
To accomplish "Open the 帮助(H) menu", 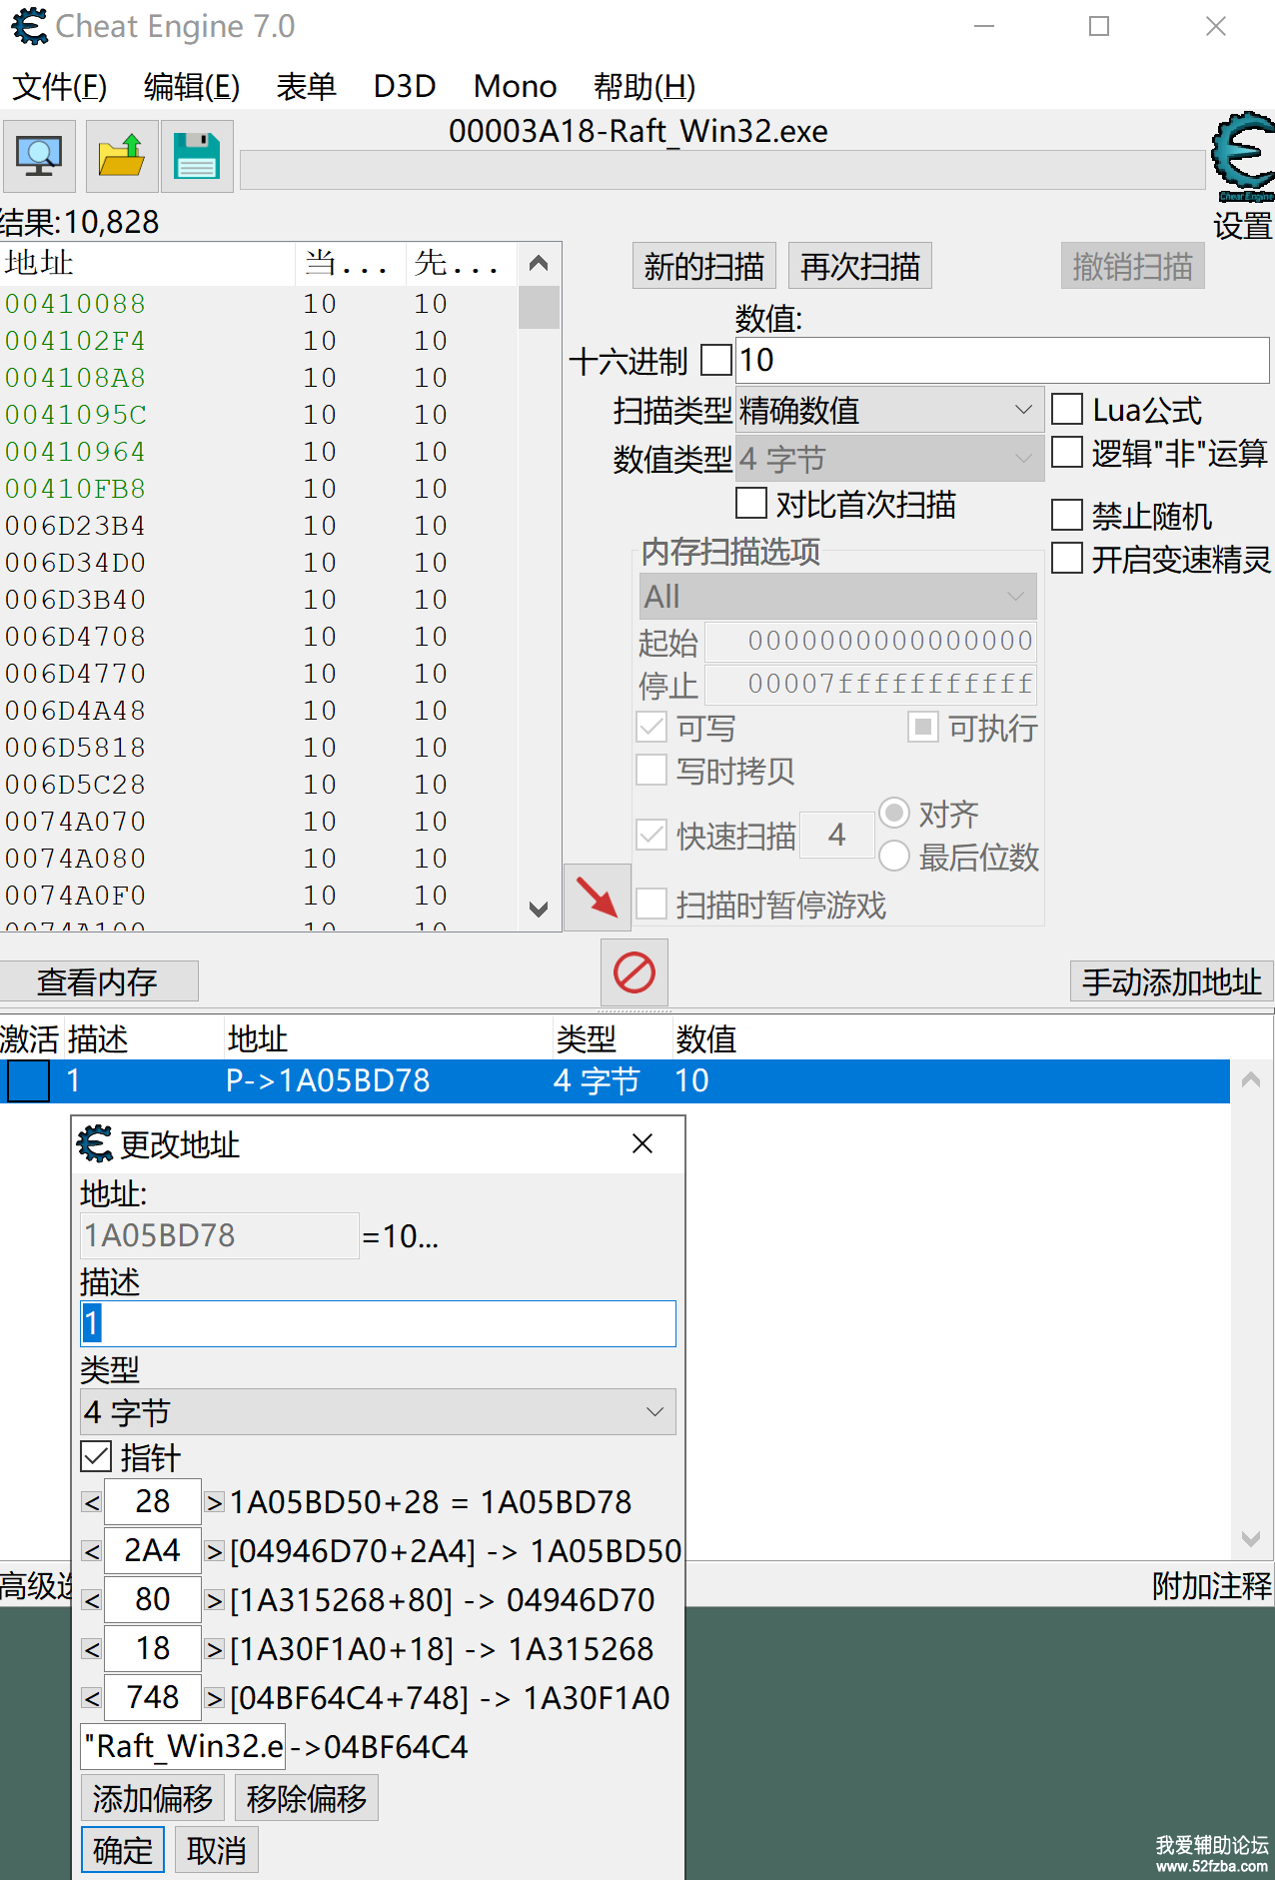I will pos(644,86).
